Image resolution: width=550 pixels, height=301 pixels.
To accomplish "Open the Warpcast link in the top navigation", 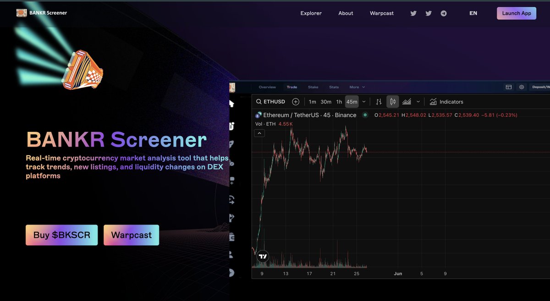I will pyautogui.click(x=382, y=13).
